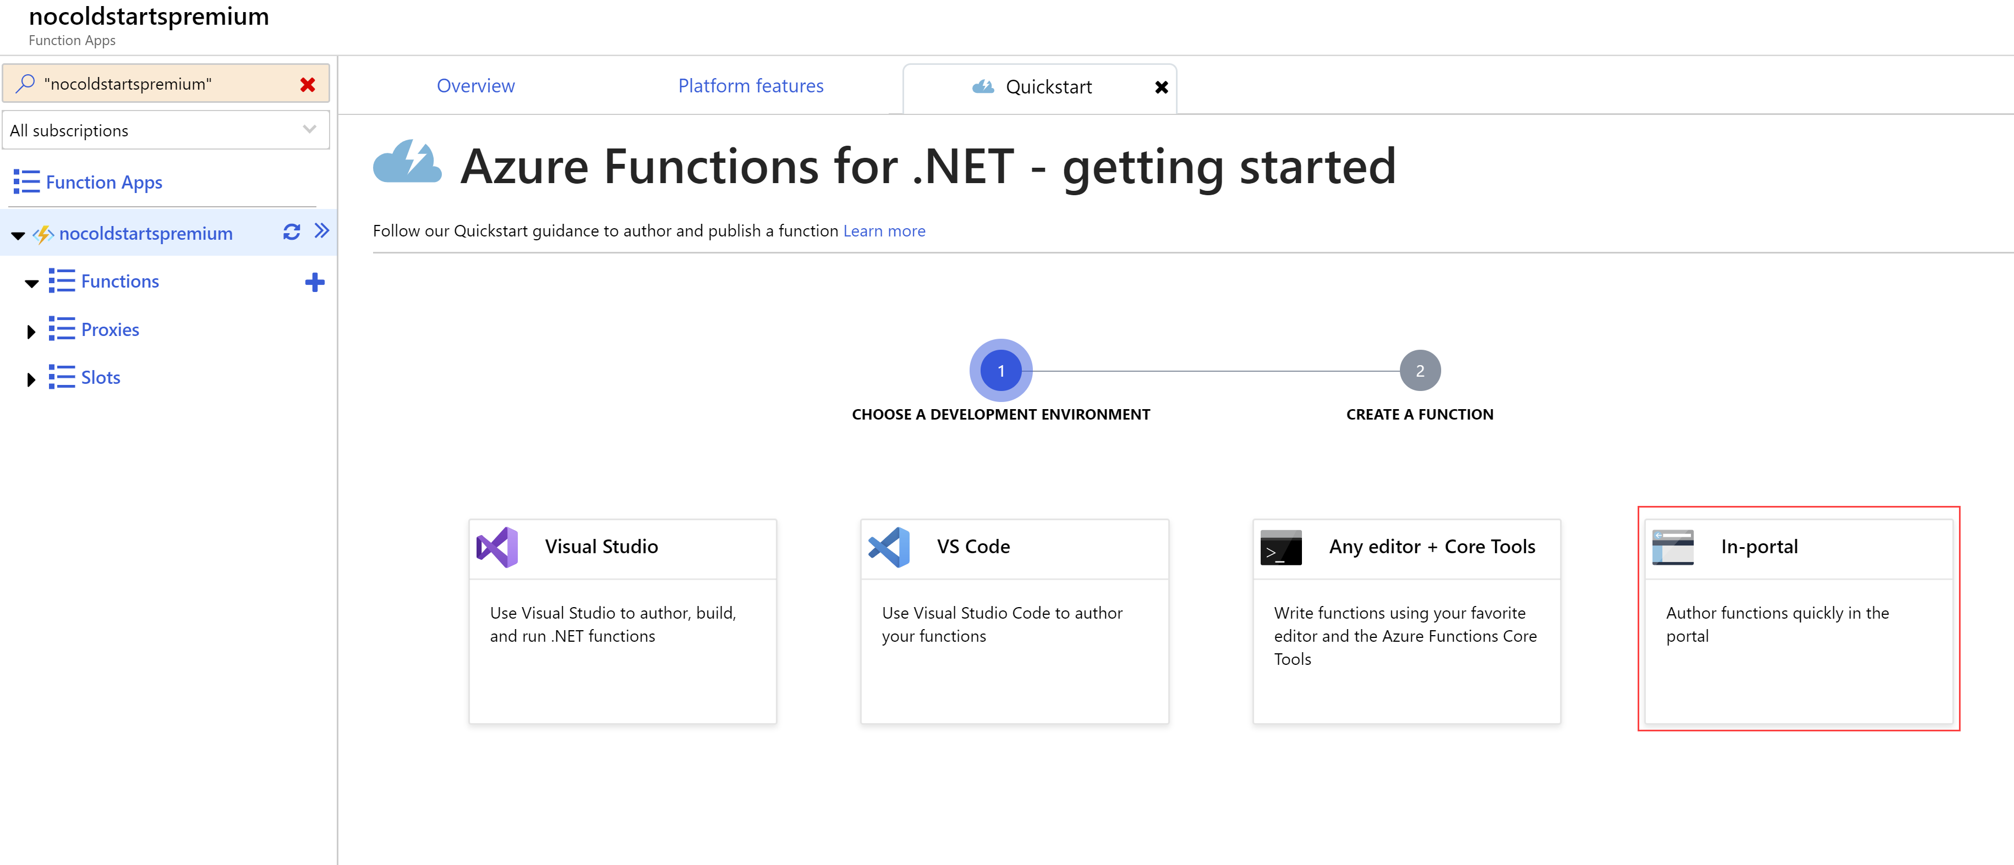Click the In-portal browser icon
Image resolution: width=2014 pixels, height=865 pixels.
tap(1672, 548)
